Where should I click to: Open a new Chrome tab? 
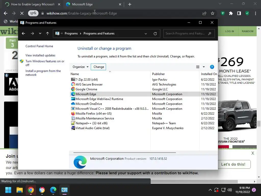point(130,5)
